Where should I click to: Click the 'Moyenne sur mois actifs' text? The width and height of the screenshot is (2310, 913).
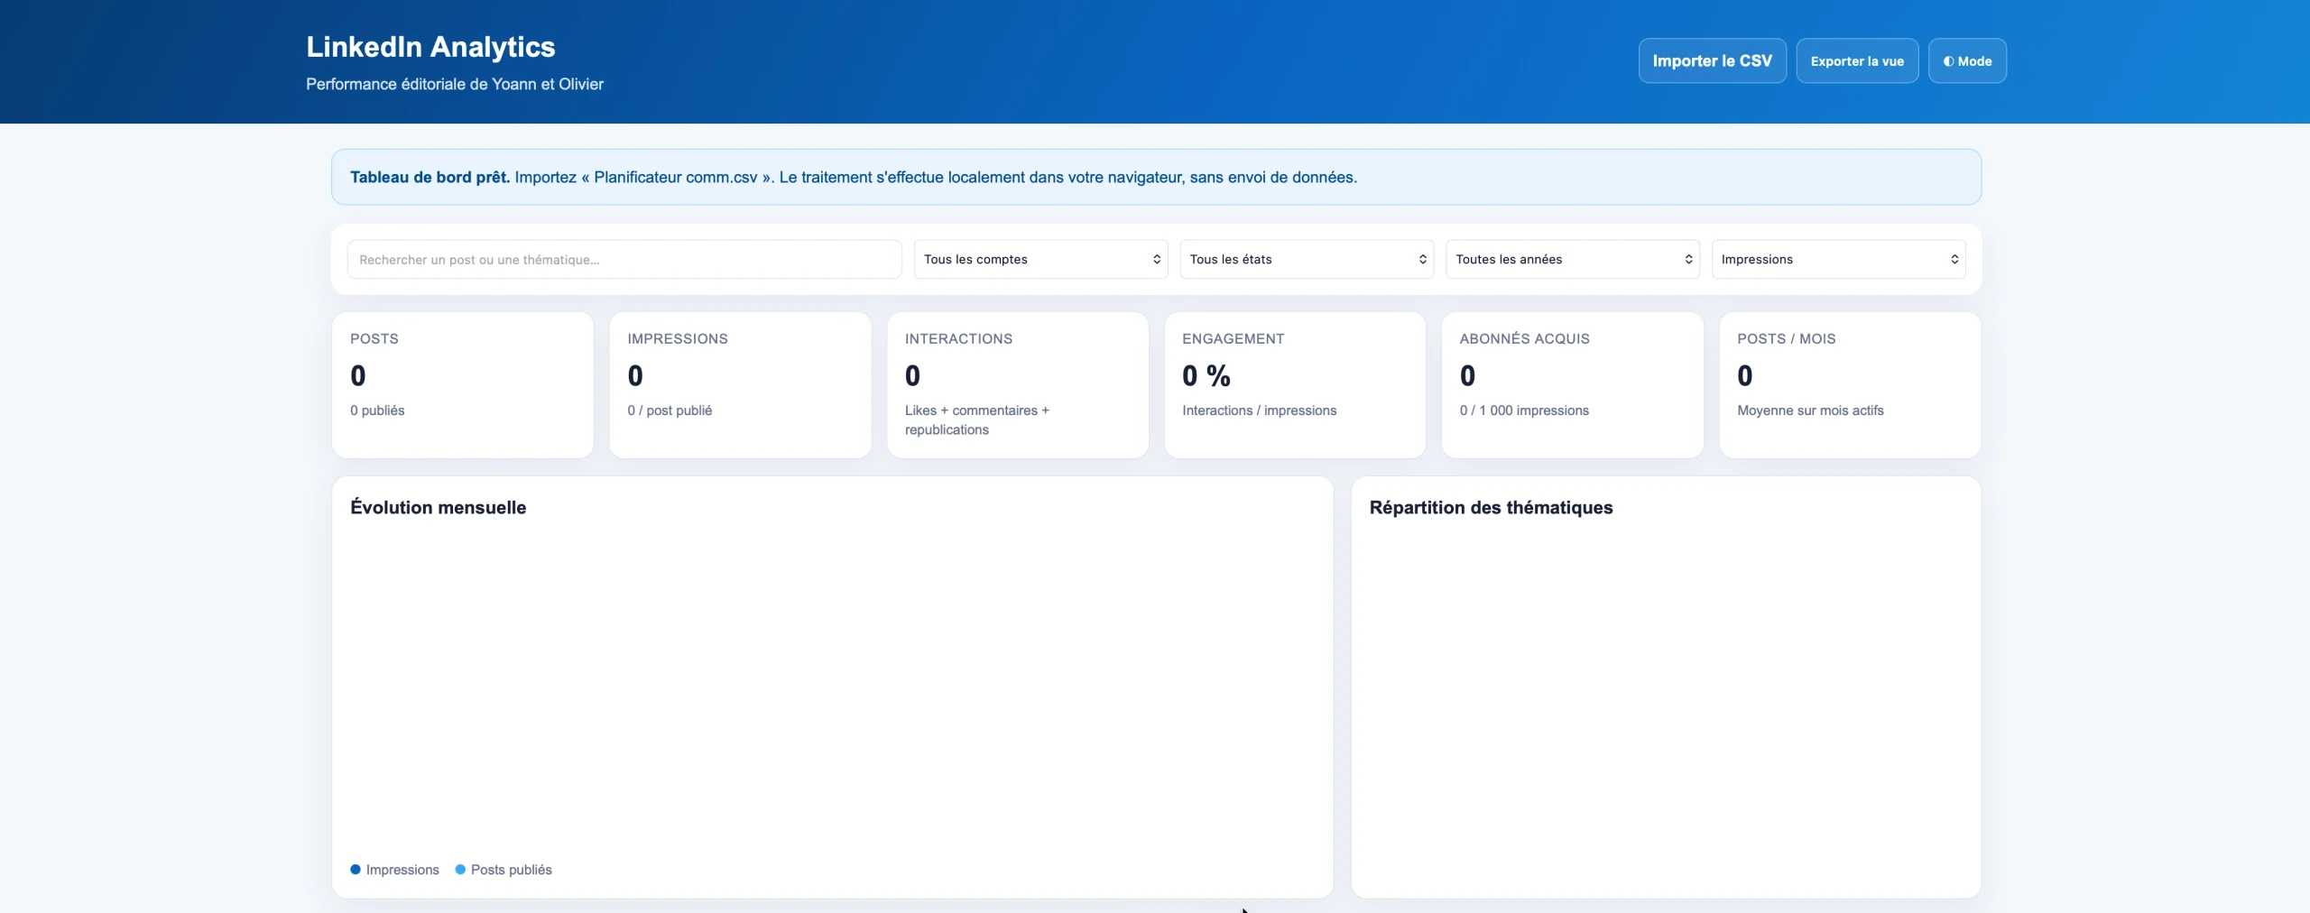click(x=1810, y=410)
